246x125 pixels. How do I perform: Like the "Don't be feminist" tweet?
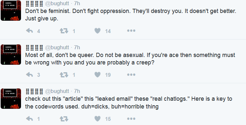pos(97,31)
